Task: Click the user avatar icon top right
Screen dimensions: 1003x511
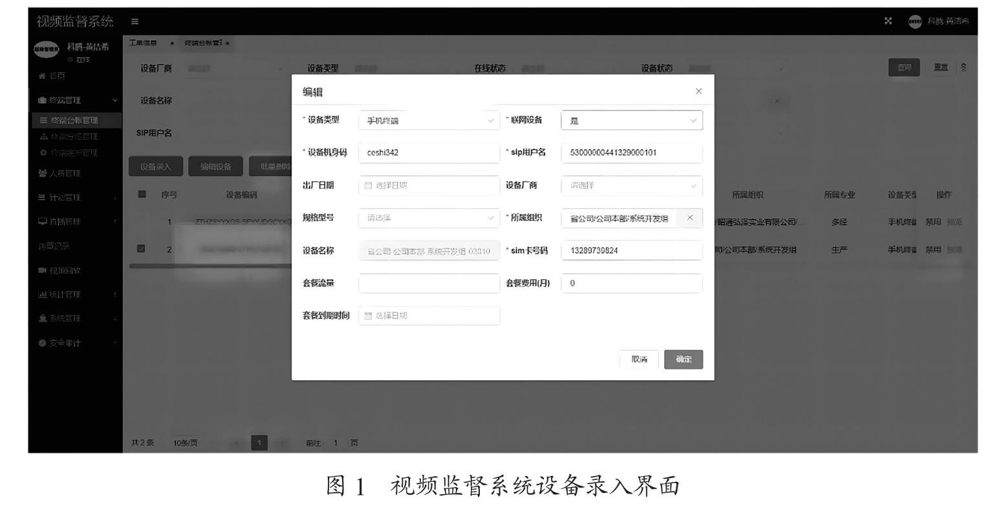Action: pos(914,21)
